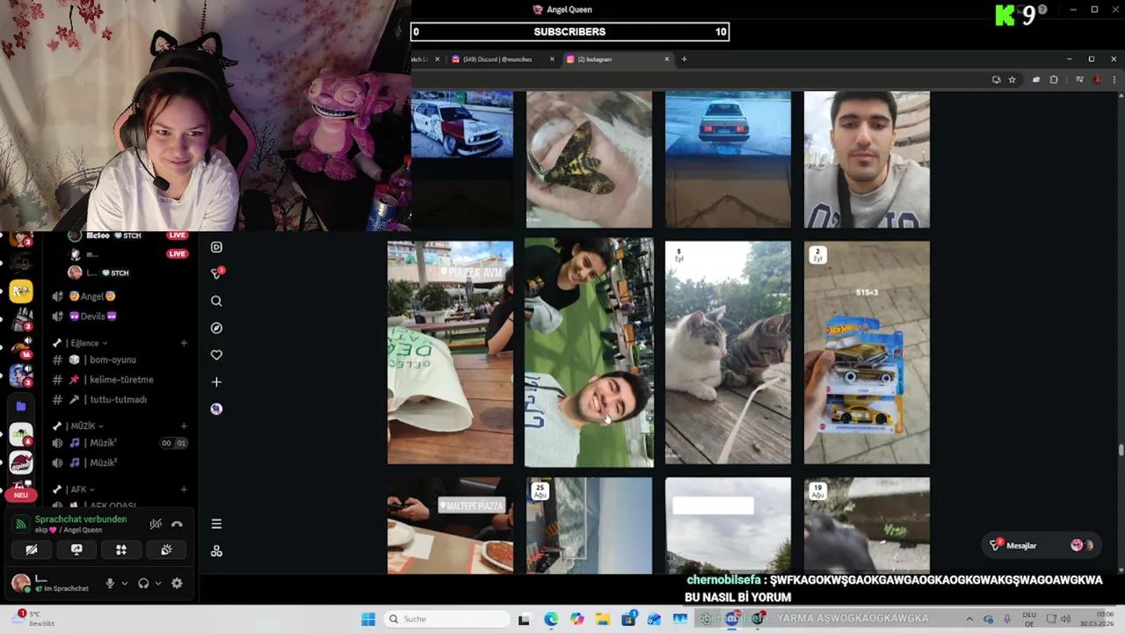Click the NEU unread indicator pill
Image resolution: width=1125 pixels, height=633 pixels.
tap(21, 495)
